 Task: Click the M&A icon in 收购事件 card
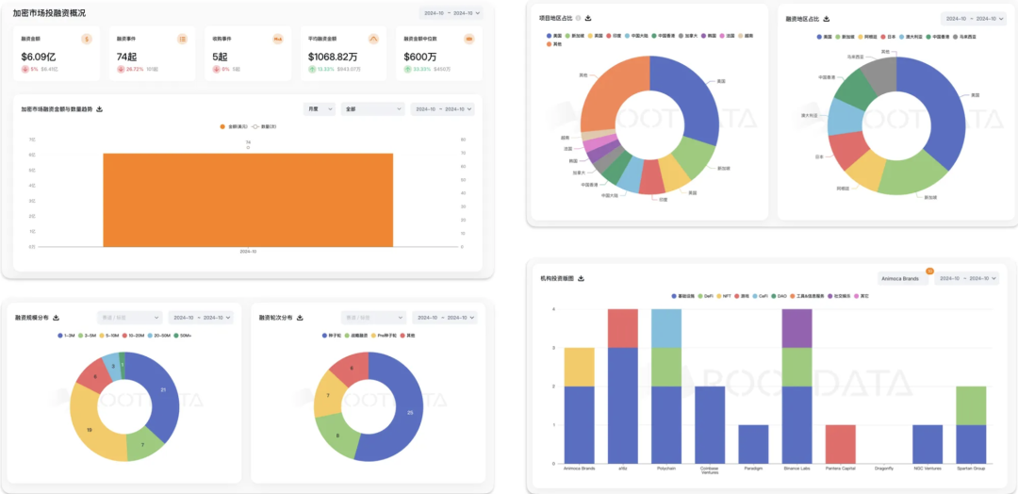point(278,39)
